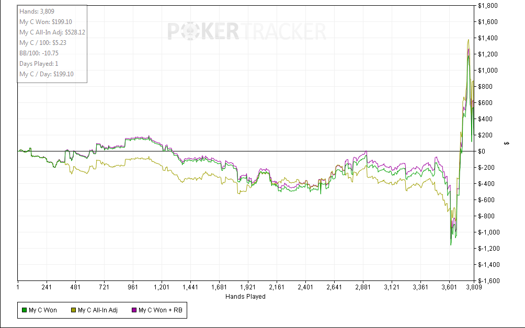Click the 3,121 hands x-axis label
The height and width of the screenshot is (328, 525).
click(392, 287)
